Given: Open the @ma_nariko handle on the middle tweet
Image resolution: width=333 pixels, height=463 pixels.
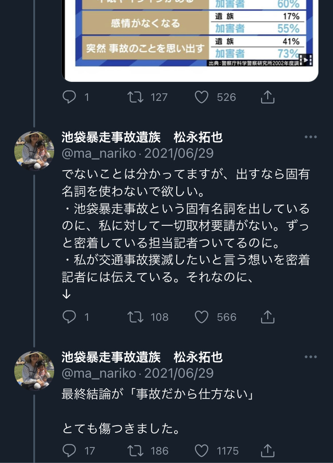Looking at the screenshot, I should click(x=99, y=153).
